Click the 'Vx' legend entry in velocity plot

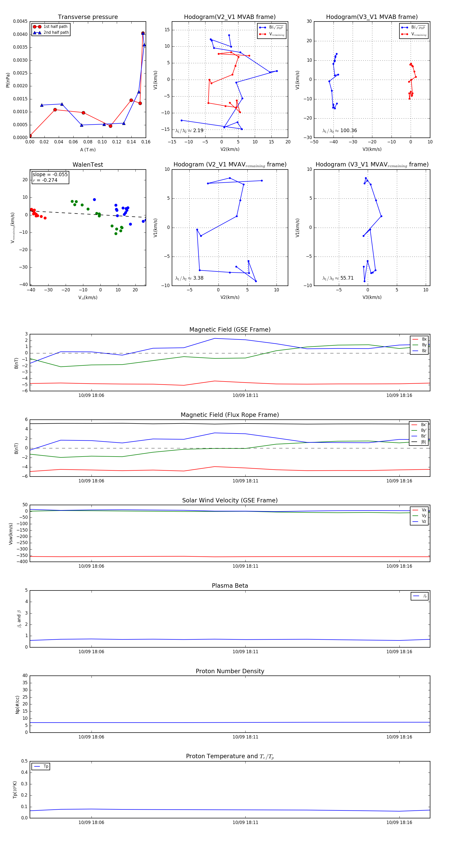419,510
